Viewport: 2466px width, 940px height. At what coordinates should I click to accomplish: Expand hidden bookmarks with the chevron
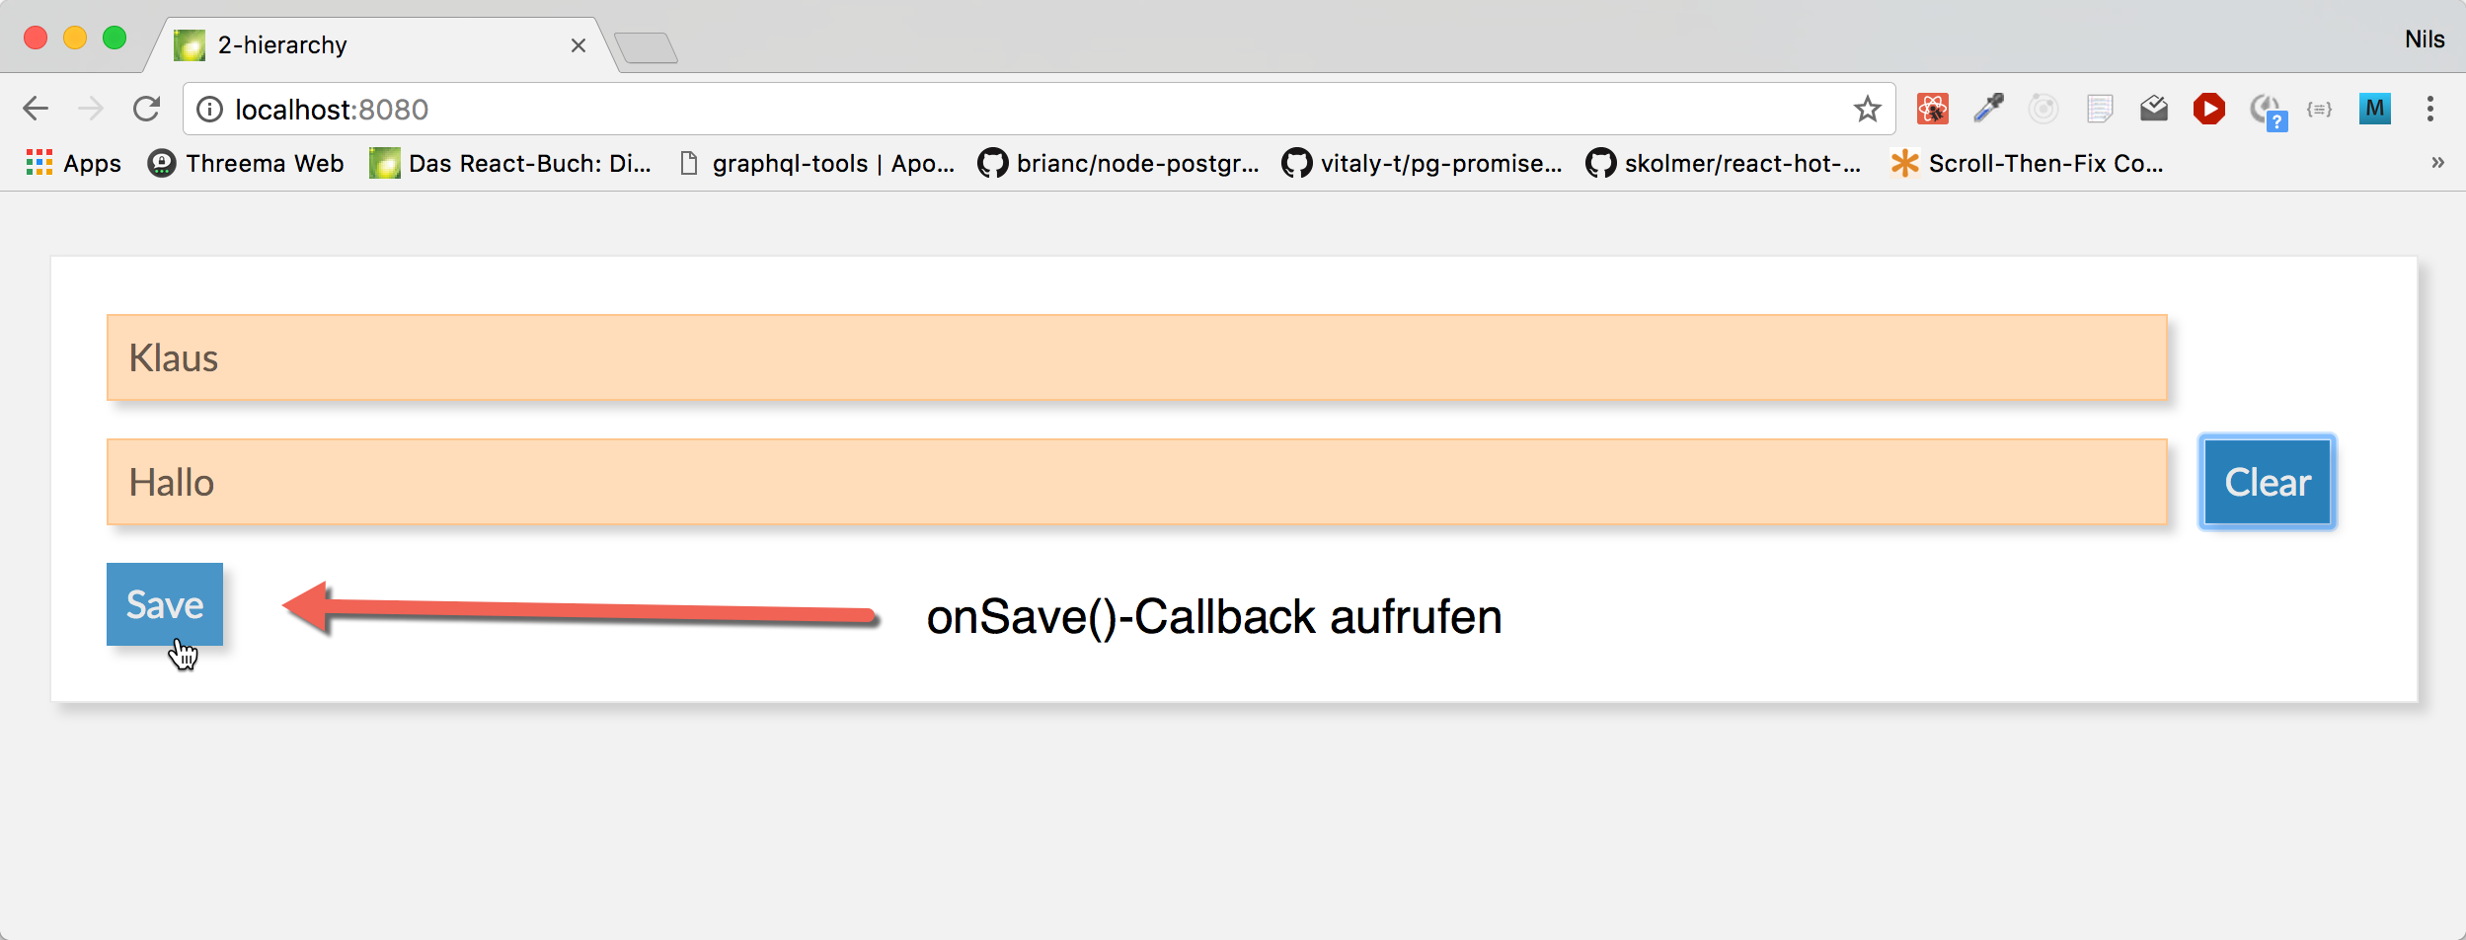(x=2437, y=163)
